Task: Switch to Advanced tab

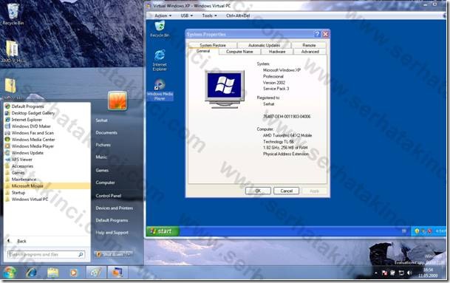Action: (310, 52)
